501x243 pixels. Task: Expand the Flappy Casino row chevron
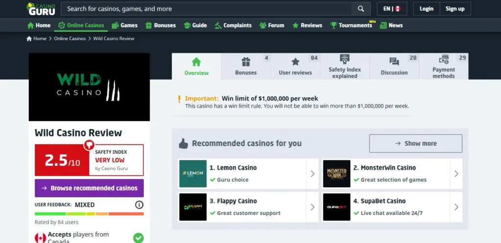[313, 207]
